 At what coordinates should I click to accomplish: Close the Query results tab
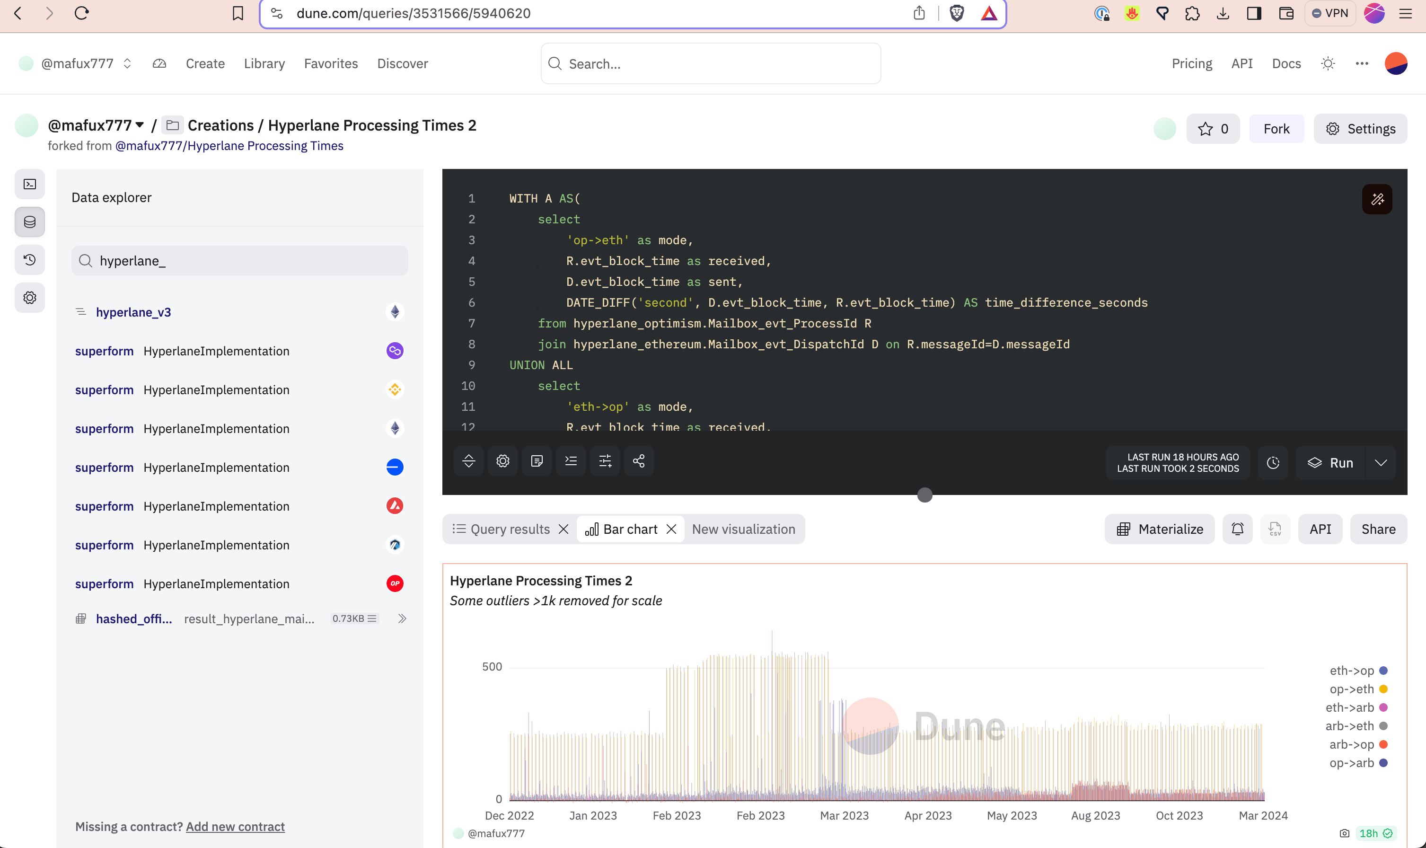pyautogui.click(x=563, y=529)
